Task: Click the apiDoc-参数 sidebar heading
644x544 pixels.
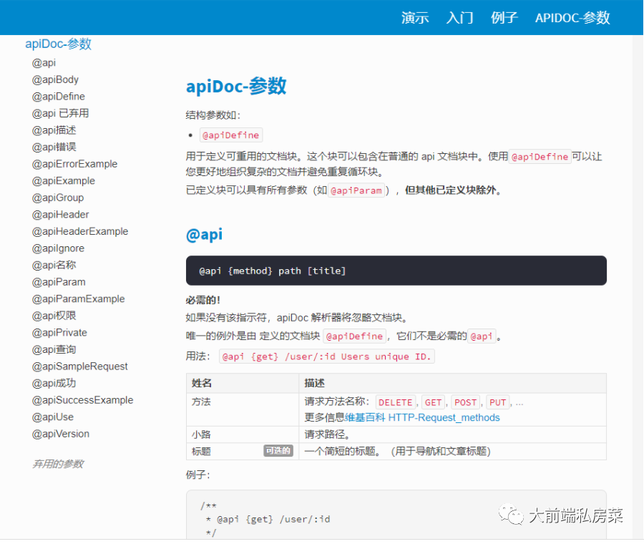Action: click(x=58, y=44)
